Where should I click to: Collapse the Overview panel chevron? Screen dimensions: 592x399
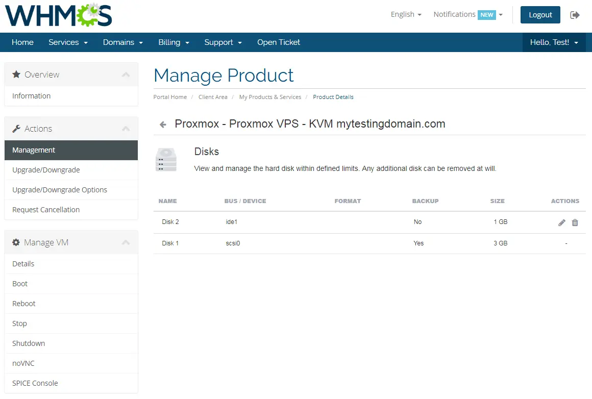click(x=126, y=74)
